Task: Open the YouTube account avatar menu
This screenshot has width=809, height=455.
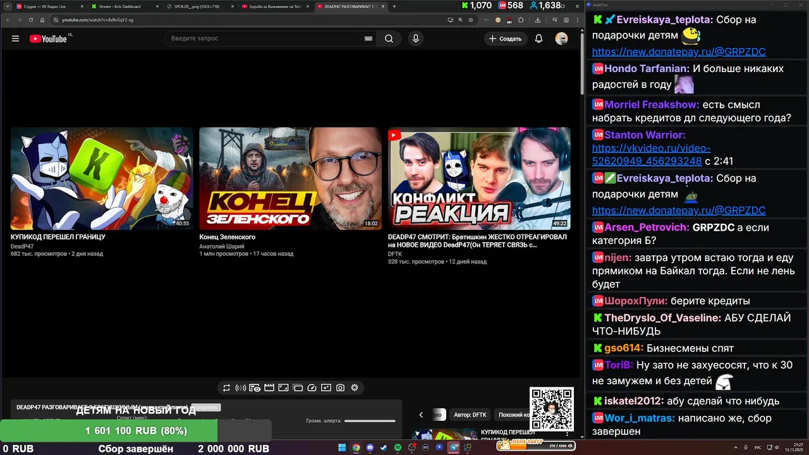Action: pyautogui.click(x=561, y=39)
